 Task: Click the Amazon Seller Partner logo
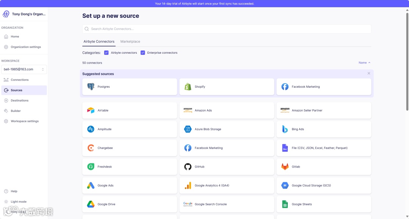click(x=285, y=110)
